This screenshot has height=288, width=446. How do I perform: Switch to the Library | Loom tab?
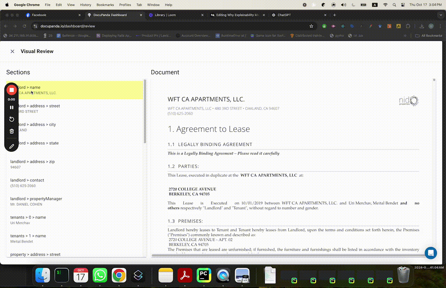click(x=166, y=15)
